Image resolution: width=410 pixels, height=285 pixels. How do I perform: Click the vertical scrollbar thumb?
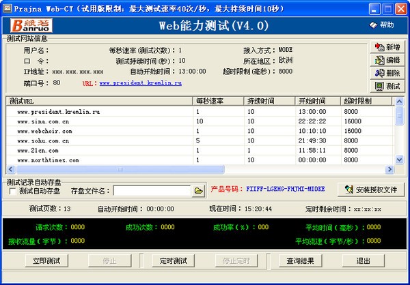coord(399,116)
